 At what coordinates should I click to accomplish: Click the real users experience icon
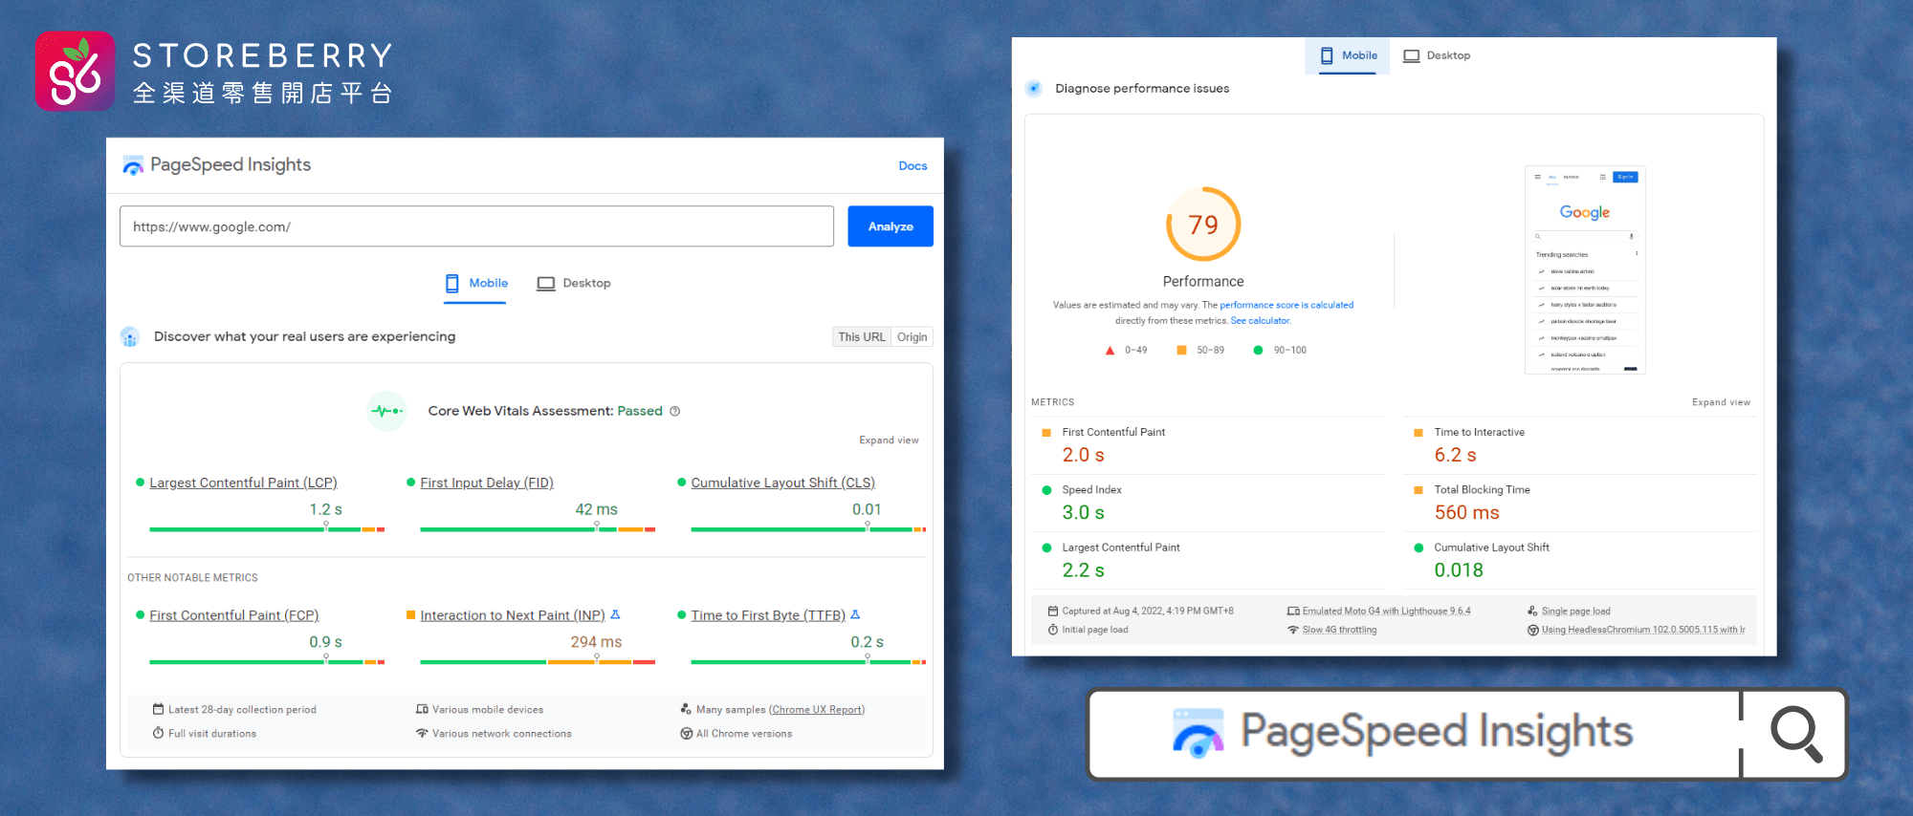pos(130,337)
